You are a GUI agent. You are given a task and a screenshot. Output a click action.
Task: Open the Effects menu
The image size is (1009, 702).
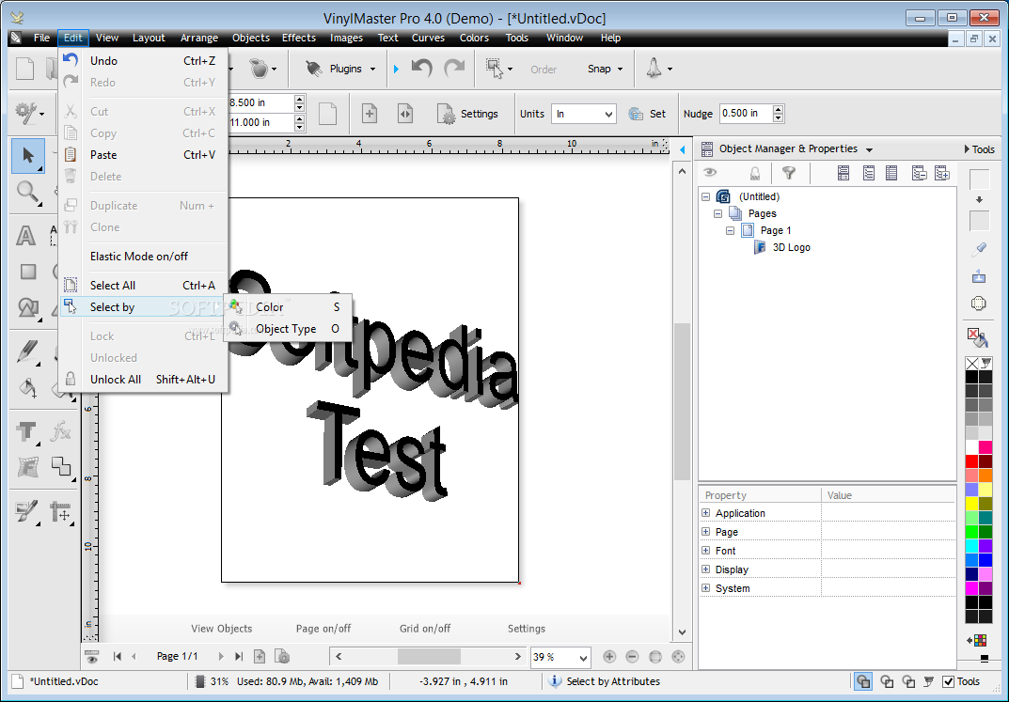tap(299, 38)
